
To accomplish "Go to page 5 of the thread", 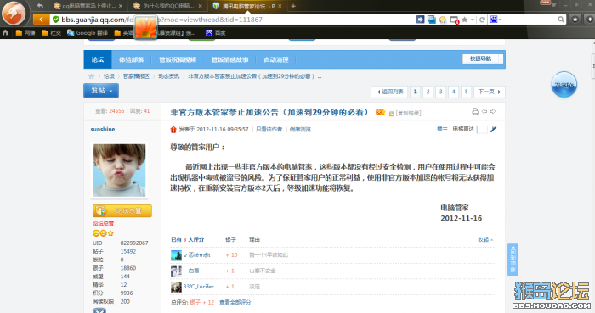I will pyautogui.click(x=466, y=92).
